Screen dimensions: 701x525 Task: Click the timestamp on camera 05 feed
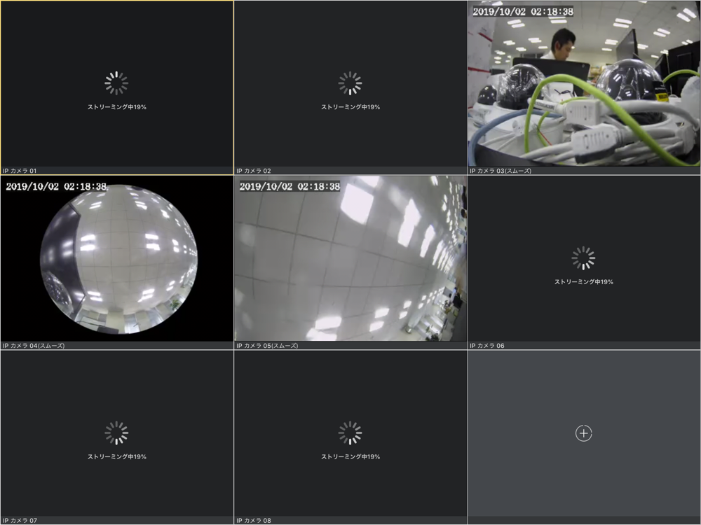click(x=290, y=187)
